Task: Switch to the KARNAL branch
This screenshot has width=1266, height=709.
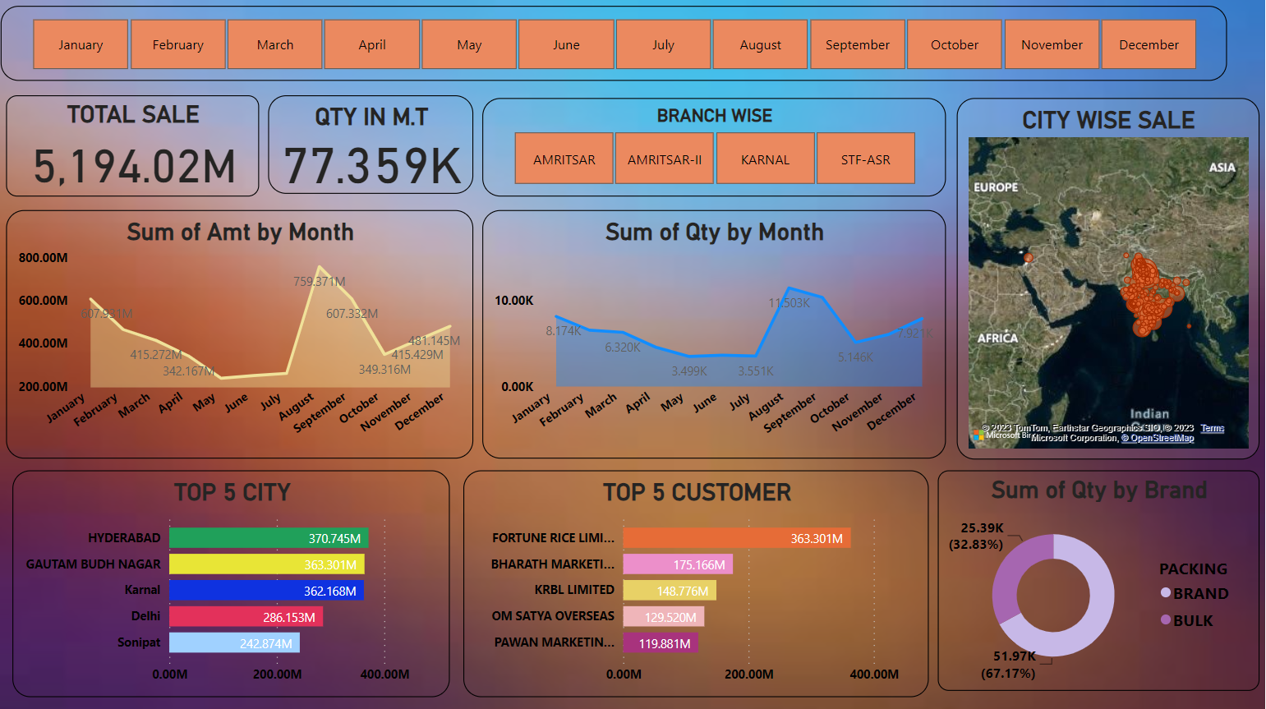Action: tap(765, 159)
